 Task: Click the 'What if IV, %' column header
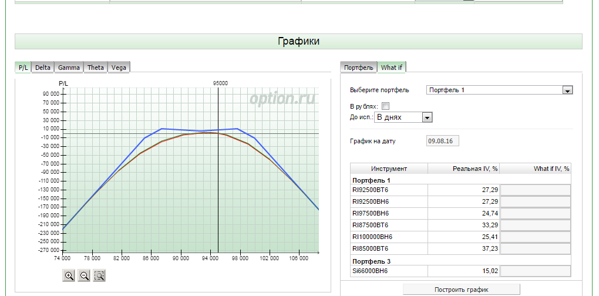tap(536, 169)
